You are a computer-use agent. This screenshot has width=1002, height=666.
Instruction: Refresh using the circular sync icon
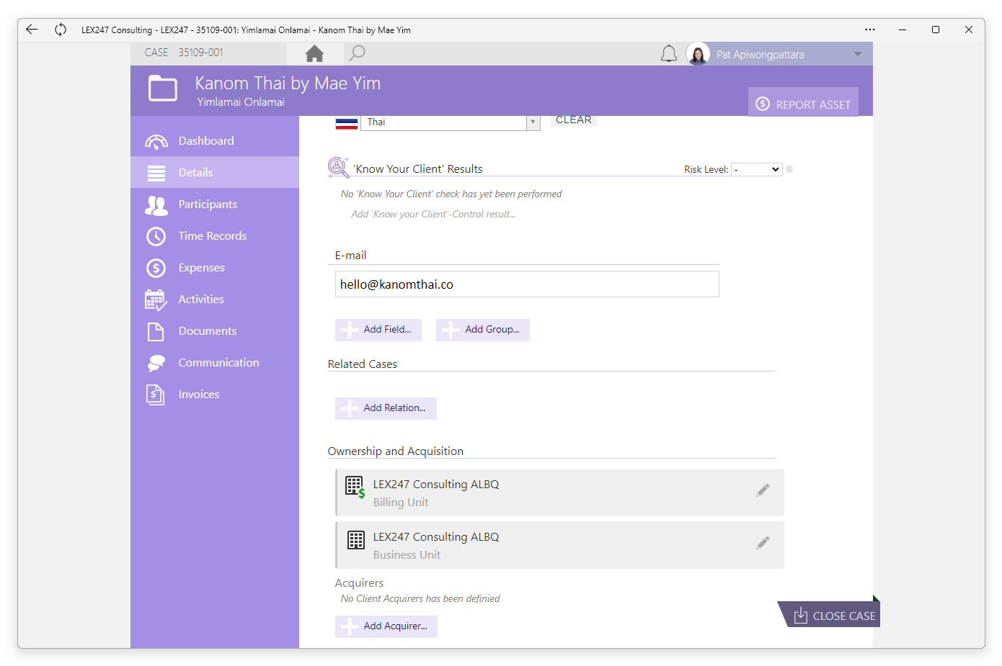click(61, 30)
